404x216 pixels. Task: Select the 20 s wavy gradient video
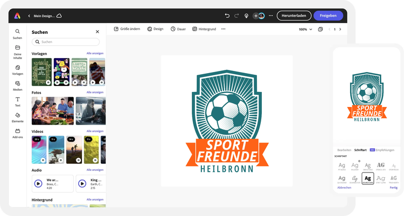tap(39, 150)
